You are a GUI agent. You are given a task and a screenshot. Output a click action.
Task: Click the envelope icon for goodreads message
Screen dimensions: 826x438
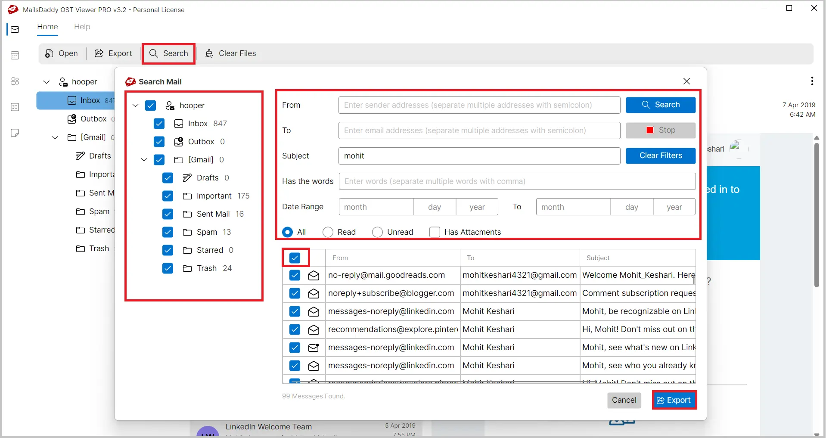point(314,275)
